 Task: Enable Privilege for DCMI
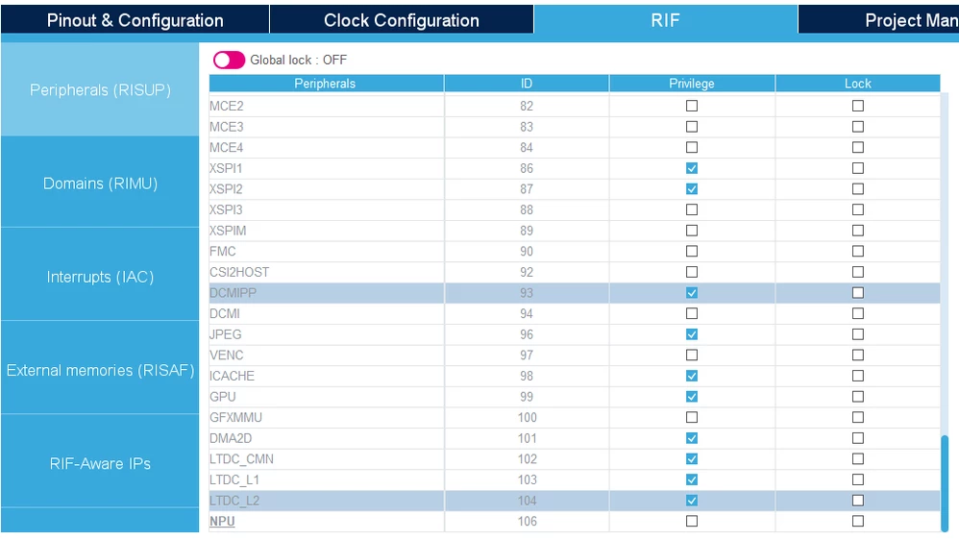[692, 314]
